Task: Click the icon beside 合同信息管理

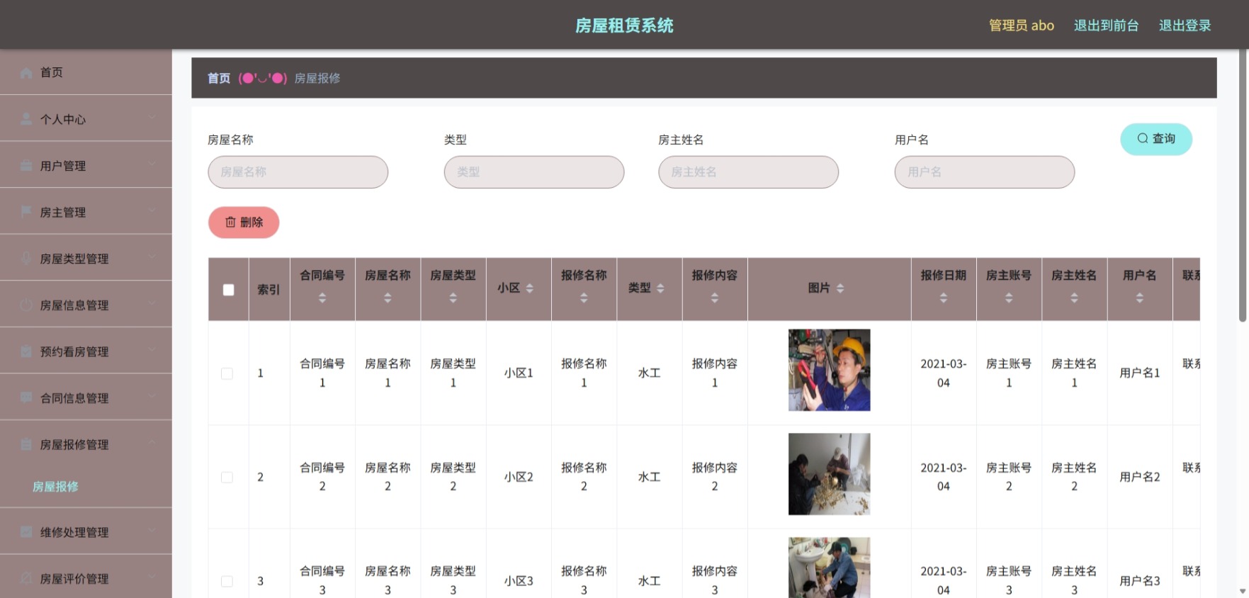Action: pyautogui.click(x=26, y=398)
